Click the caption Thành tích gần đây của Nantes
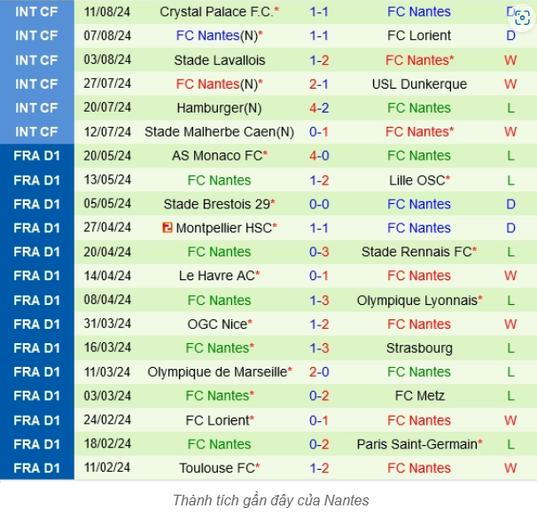The image size is (537, 516). click(271, 501)
